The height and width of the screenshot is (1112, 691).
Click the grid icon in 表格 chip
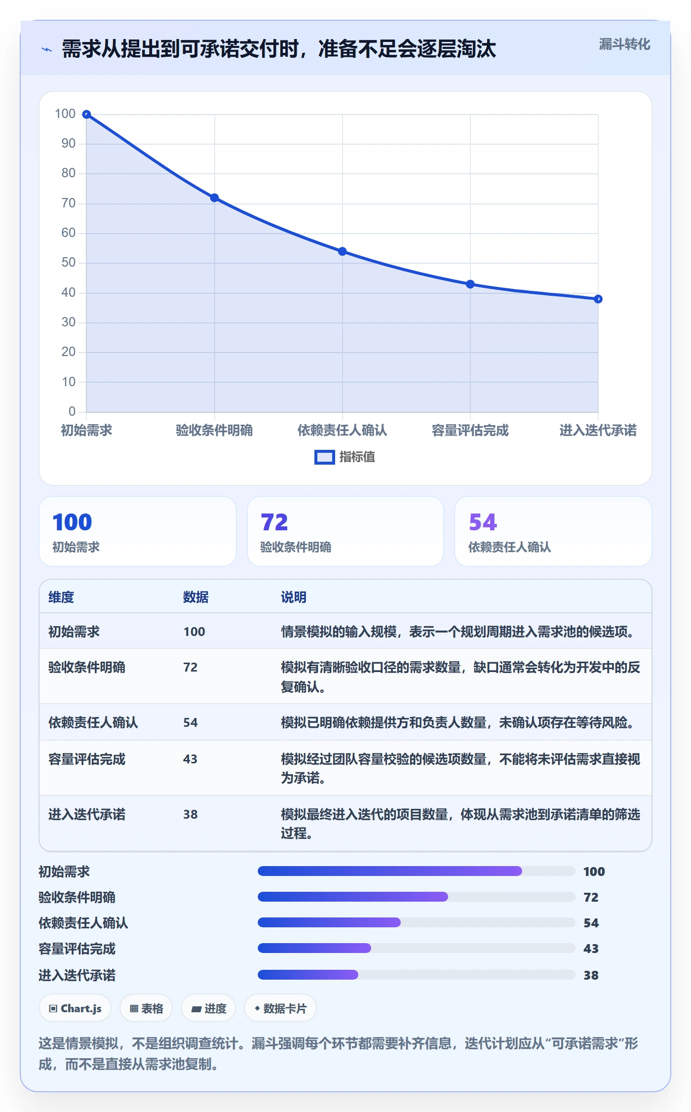134,1009
